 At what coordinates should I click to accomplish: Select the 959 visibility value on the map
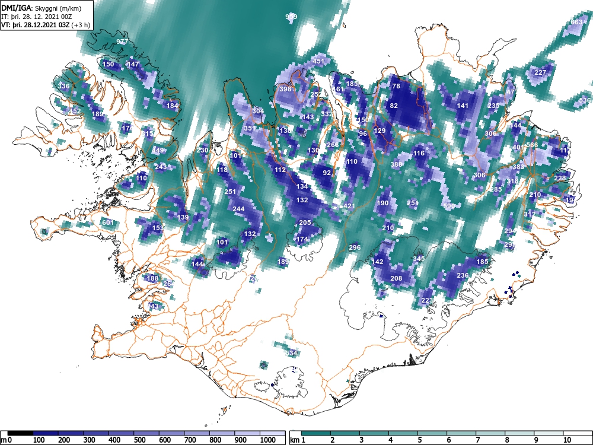point(291,17)
